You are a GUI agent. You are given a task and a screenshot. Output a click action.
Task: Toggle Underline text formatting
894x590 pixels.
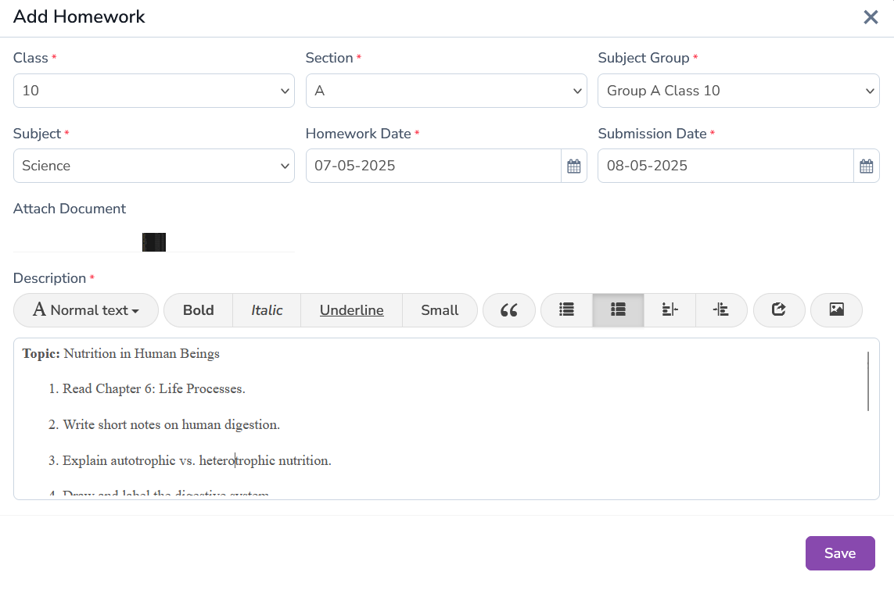tap(352, 310)
